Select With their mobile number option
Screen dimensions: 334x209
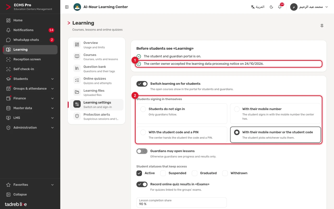pyautogui.click(x=276, y=114)
